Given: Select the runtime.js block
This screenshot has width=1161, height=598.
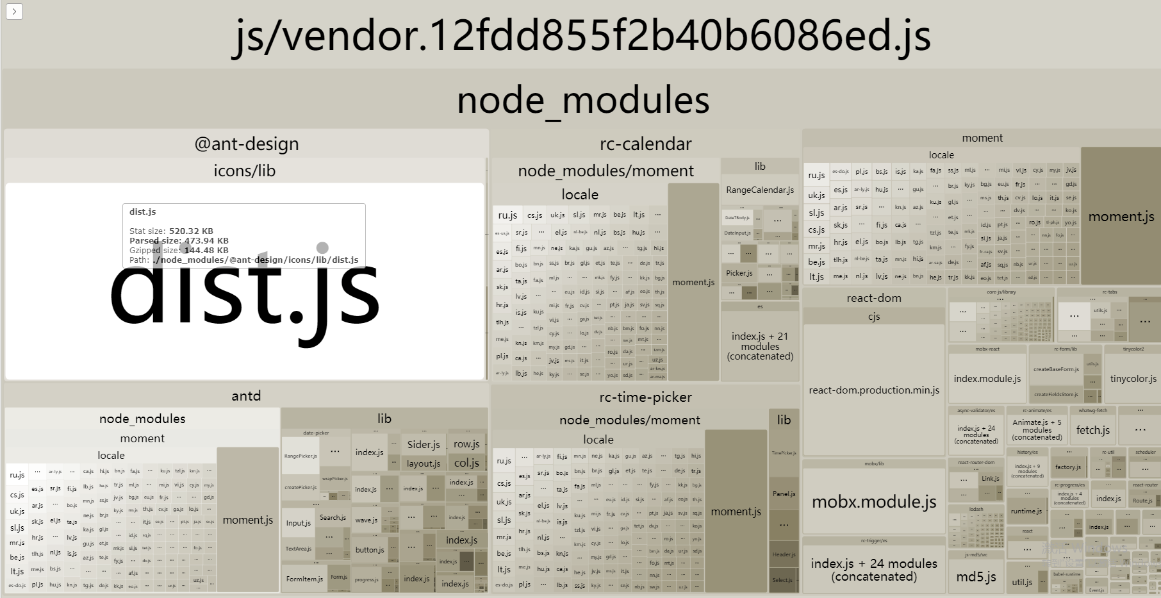Looking at the screenshot, I should coord(1026,511).
